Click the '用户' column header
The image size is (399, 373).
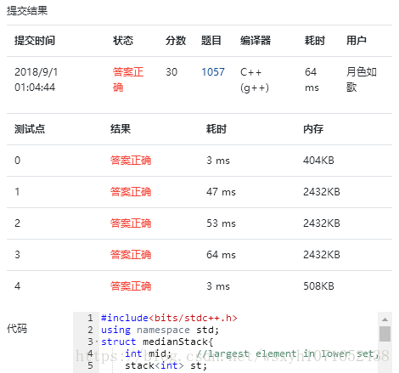pos(357,41)
